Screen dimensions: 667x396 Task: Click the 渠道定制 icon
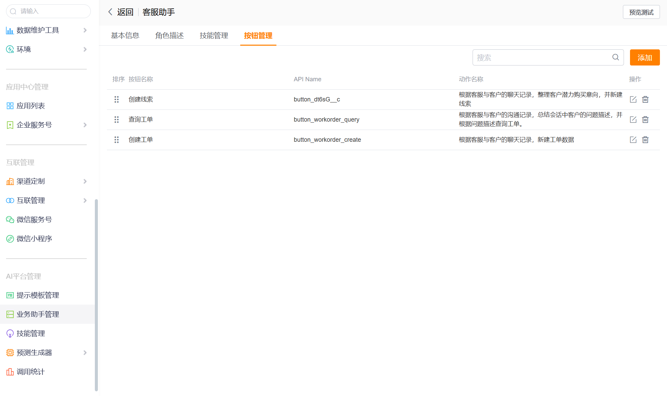[10, 181]
